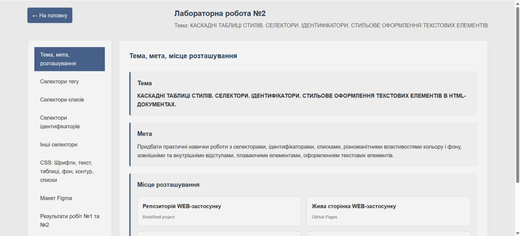
Task: Click the Мета card heading
Action: 145,134
